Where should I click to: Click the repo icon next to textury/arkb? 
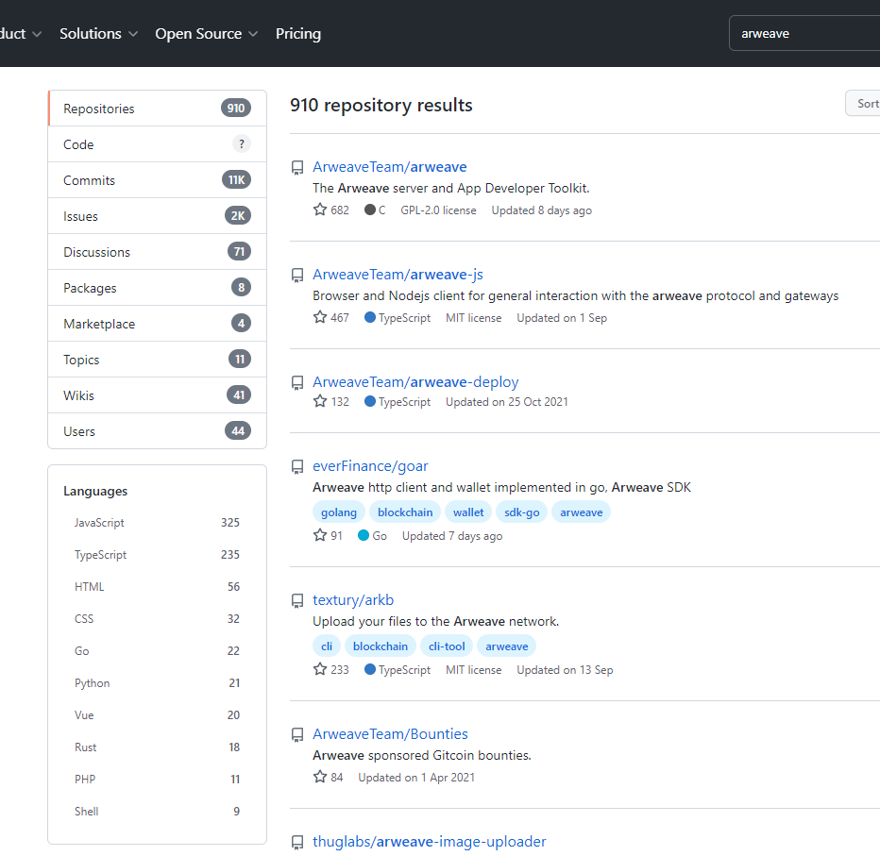tap(296, 599)
